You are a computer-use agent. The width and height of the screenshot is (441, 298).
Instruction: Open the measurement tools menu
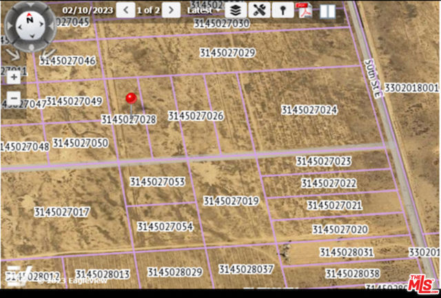[x=258, y=10]
